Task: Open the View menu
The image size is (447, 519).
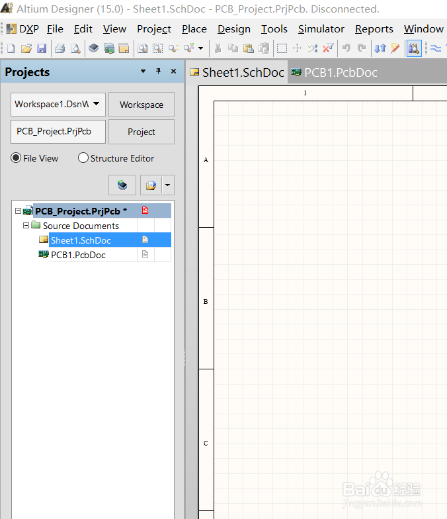Action: [114, 29]
